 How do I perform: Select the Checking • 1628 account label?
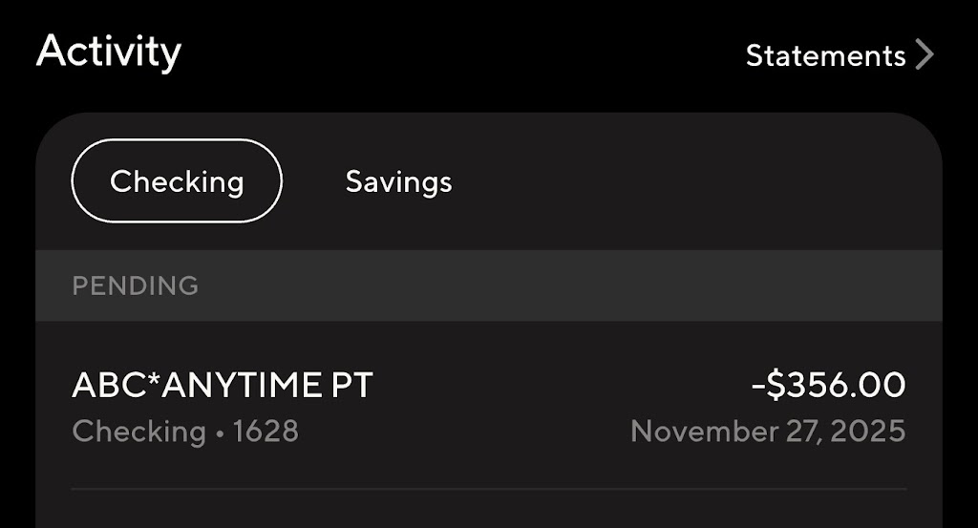[184, 432]
